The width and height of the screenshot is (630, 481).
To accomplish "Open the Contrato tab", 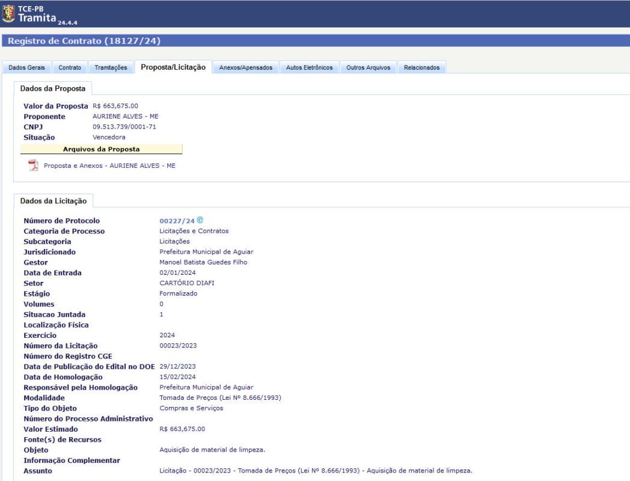I will point(70,67).
